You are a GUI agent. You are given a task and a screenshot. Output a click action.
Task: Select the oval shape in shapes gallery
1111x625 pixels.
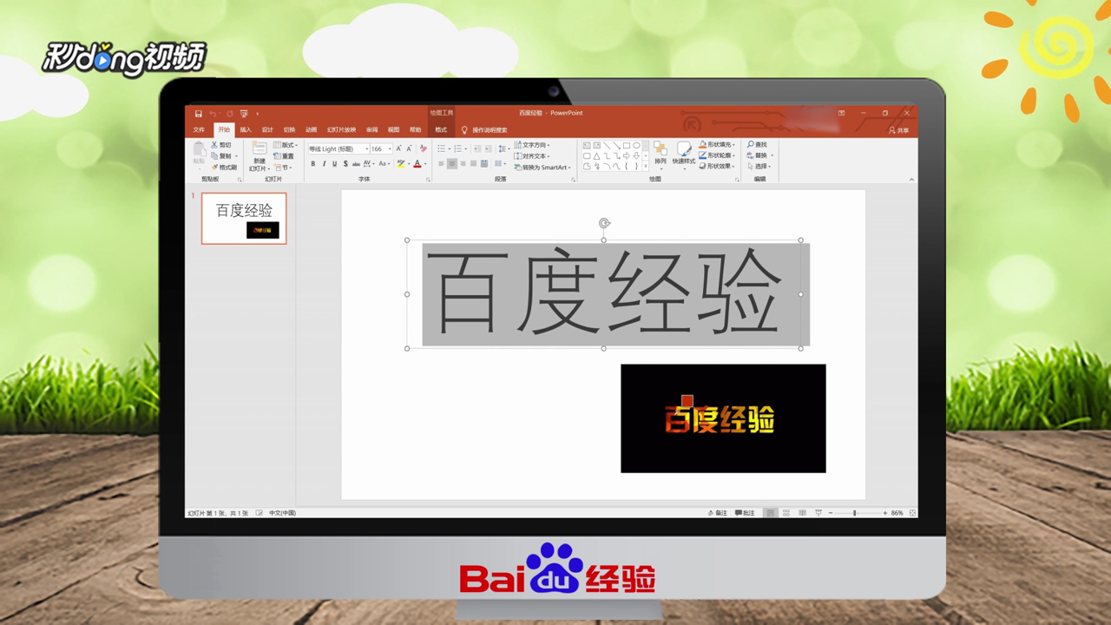point(636,146)
